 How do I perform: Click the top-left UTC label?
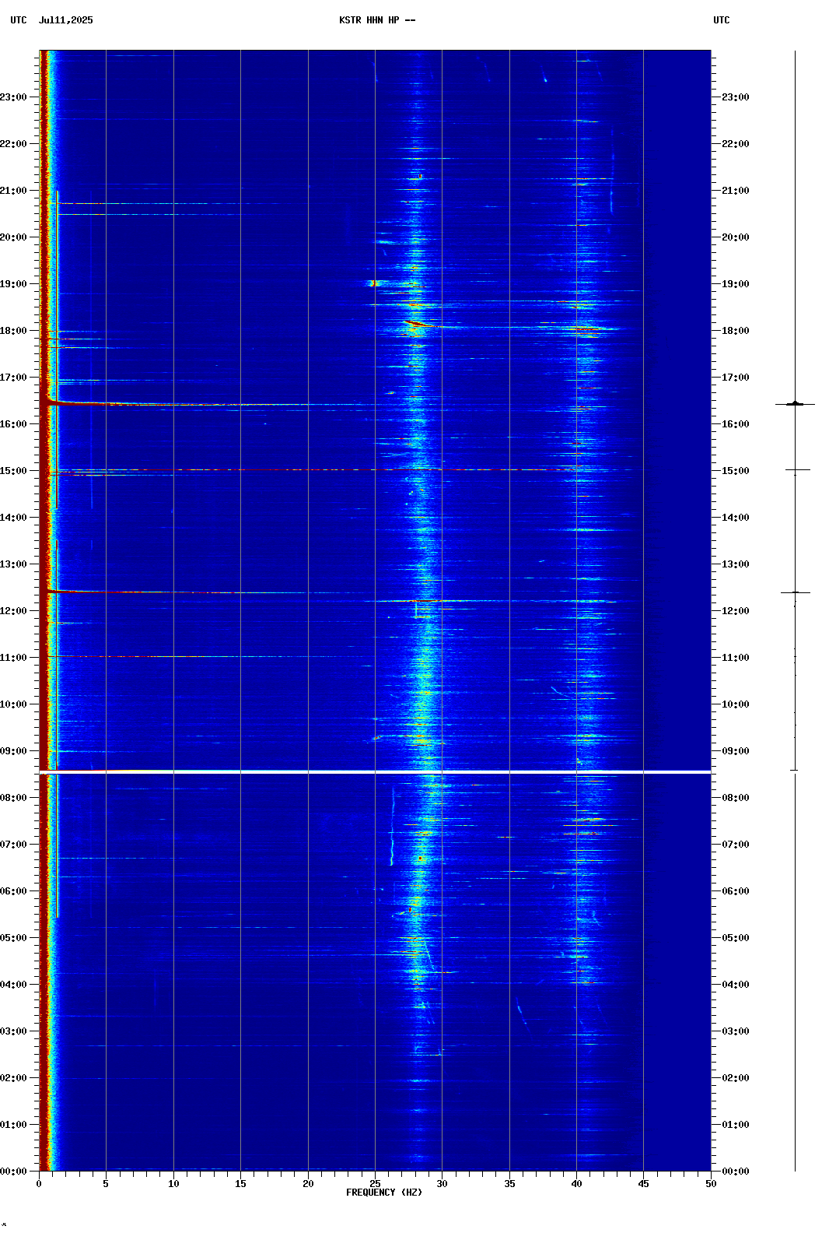[19, 20]
